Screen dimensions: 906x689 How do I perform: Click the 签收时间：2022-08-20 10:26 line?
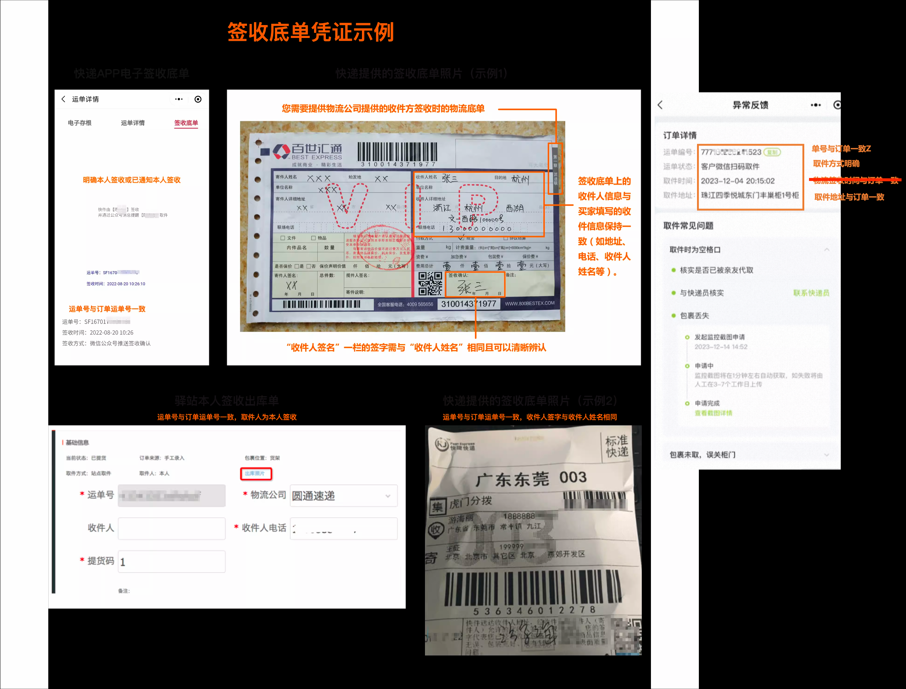click(x=98, y=333)
